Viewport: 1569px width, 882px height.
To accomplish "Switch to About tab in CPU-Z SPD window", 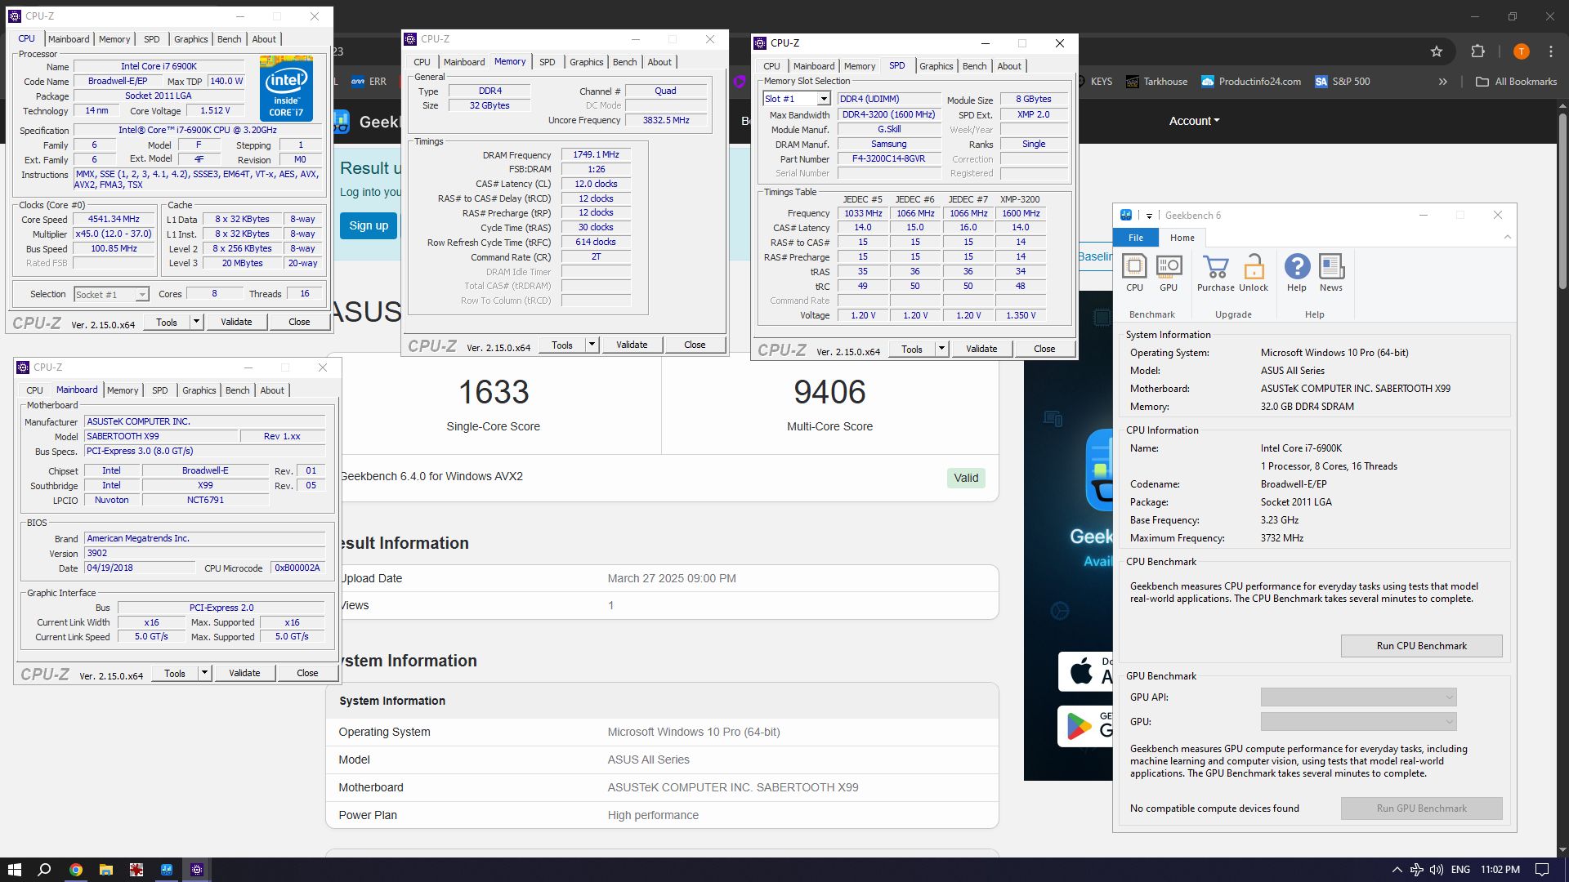I will (1008, 66).
